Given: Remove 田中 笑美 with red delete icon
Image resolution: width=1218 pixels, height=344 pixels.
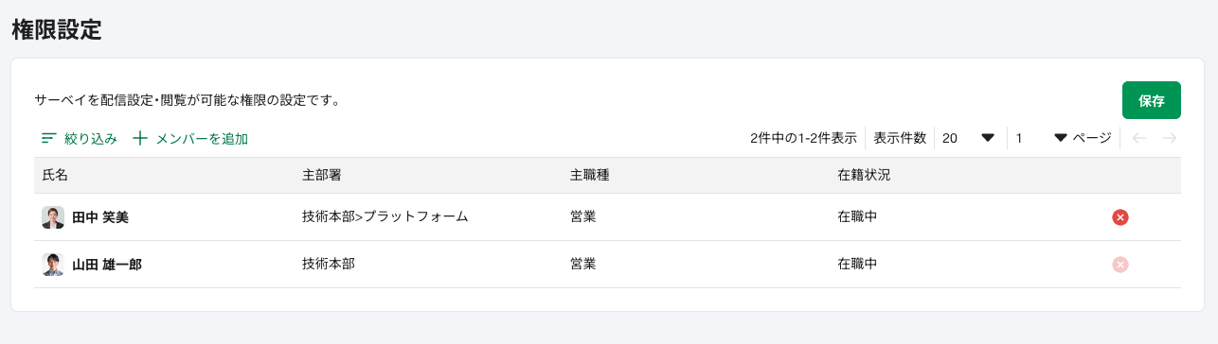Looking at the screenshot, I should click(x=1120, y=217).
